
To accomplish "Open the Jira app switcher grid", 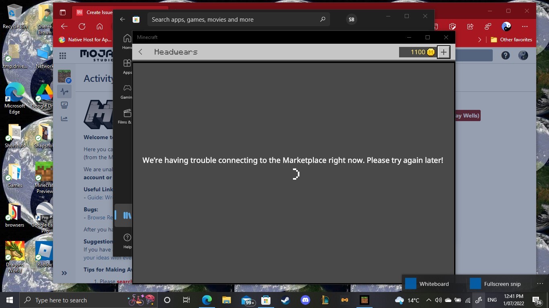I will coord(63,55).
